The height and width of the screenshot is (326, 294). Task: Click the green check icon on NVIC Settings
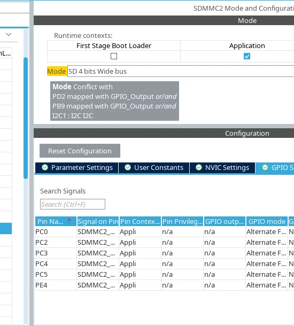coord(199,167)
